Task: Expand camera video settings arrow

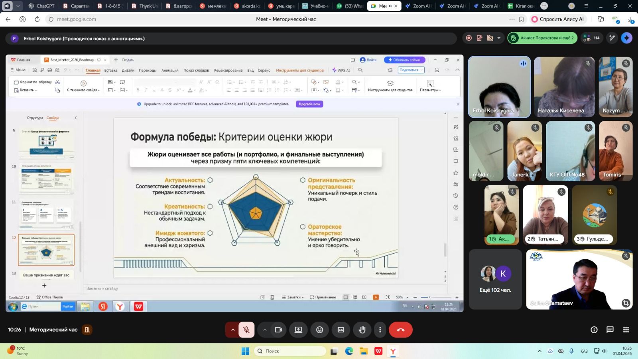Action: (x=264, y=330)
